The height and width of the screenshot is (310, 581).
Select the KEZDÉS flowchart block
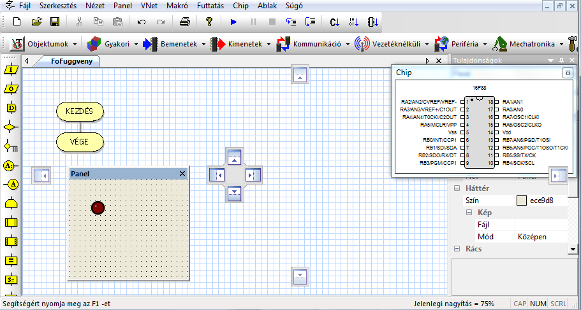pyautogui.click(x=80, y=111)
